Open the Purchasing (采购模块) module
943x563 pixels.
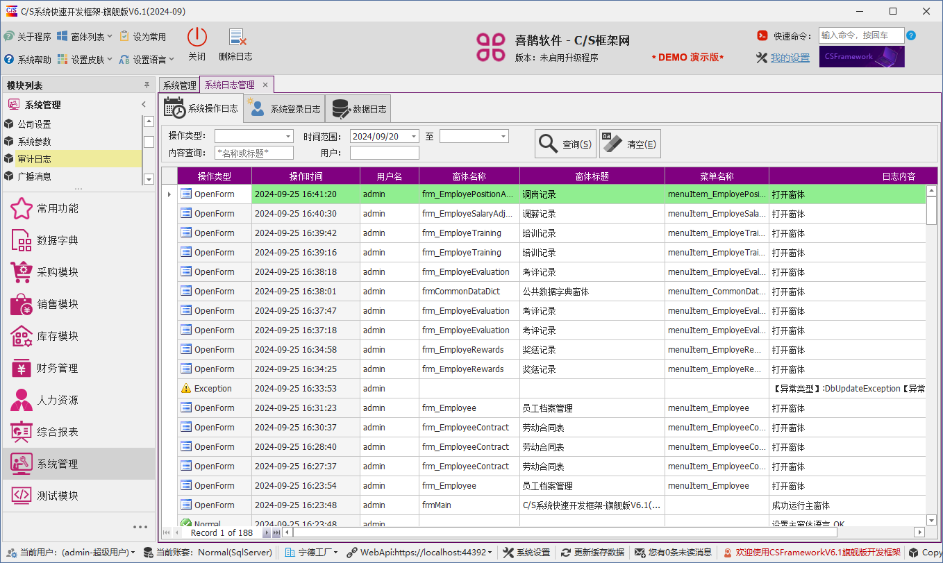pos(79,272)
